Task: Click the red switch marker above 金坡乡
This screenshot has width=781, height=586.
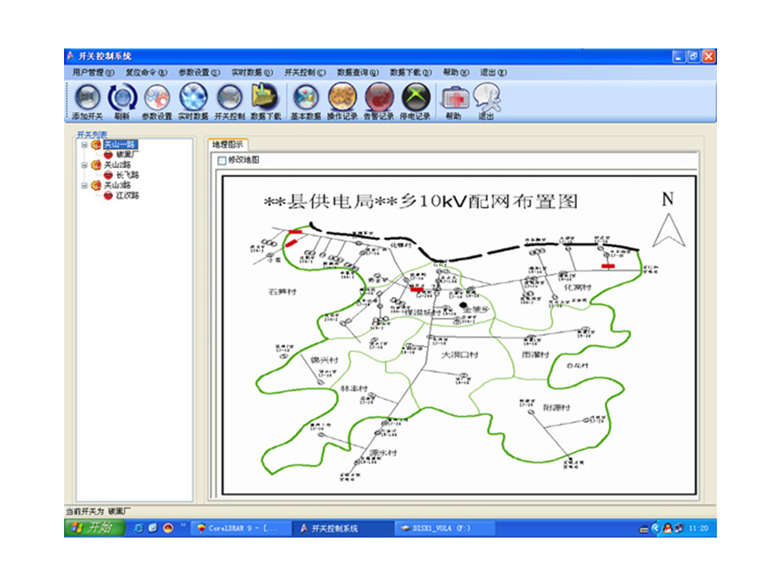Action: 417,290
